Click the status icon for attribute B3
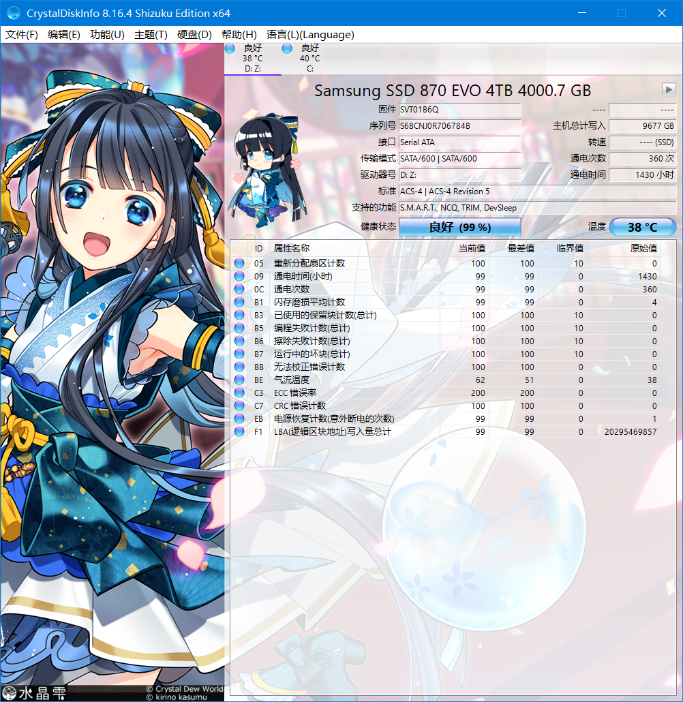683x702 pixels. point(239,315)
